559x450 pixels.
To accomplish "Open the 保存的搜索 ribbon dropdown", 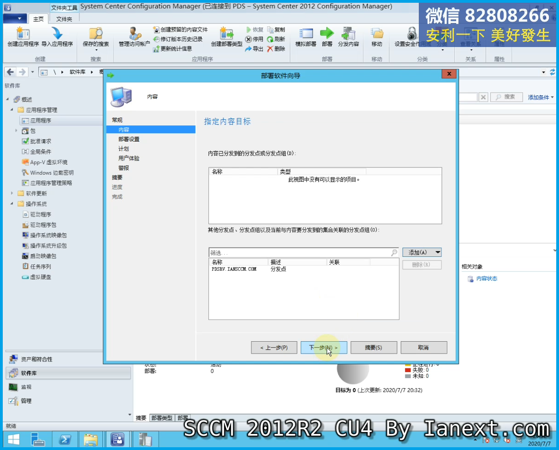I will pos(96,39).
